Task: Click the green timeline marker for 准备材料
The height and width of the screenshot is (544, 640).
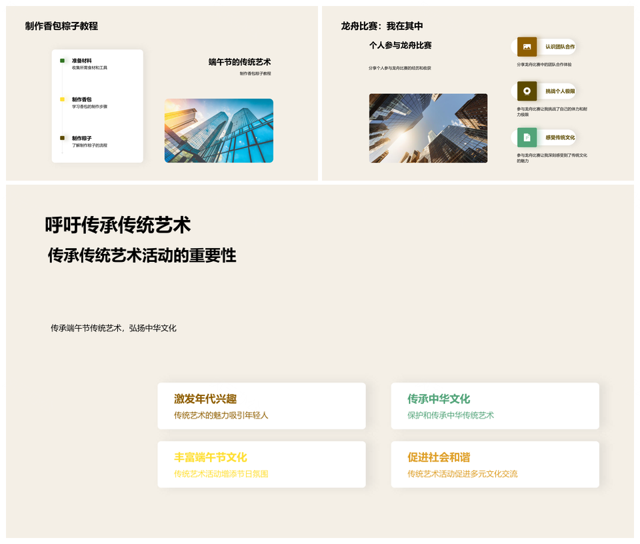Action: 63,61
